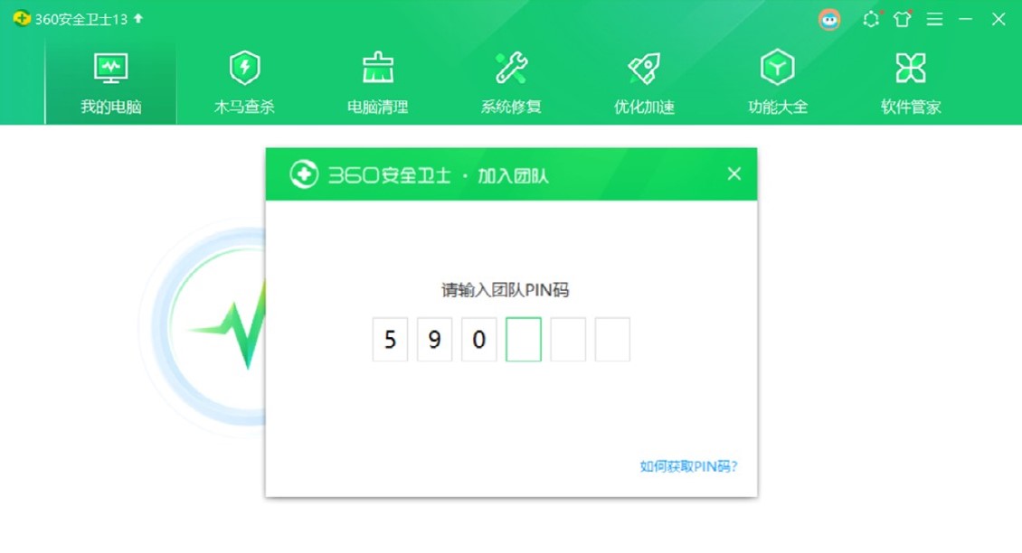This screenshot has height=553, width=1022.
Task: Close the 加入团队 dialog
Action: [x=733, y=173]
